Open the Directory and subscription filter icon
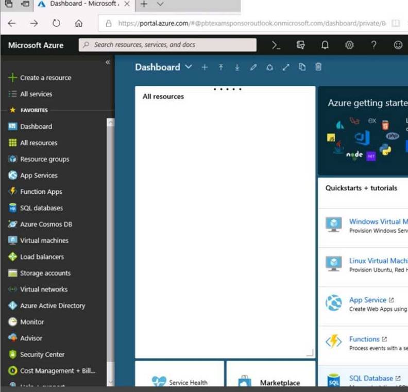Viewport: 408px width, 392px height. pos(300,45)
